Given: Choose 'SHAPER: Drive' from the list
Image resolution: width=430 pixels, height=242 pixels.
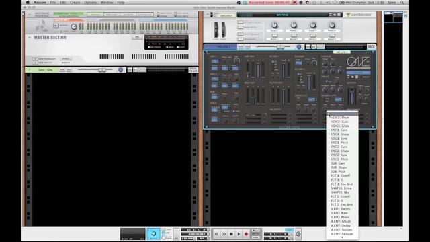Looking at the screenshot, I should pyautogui.click(x=341, y=188).
